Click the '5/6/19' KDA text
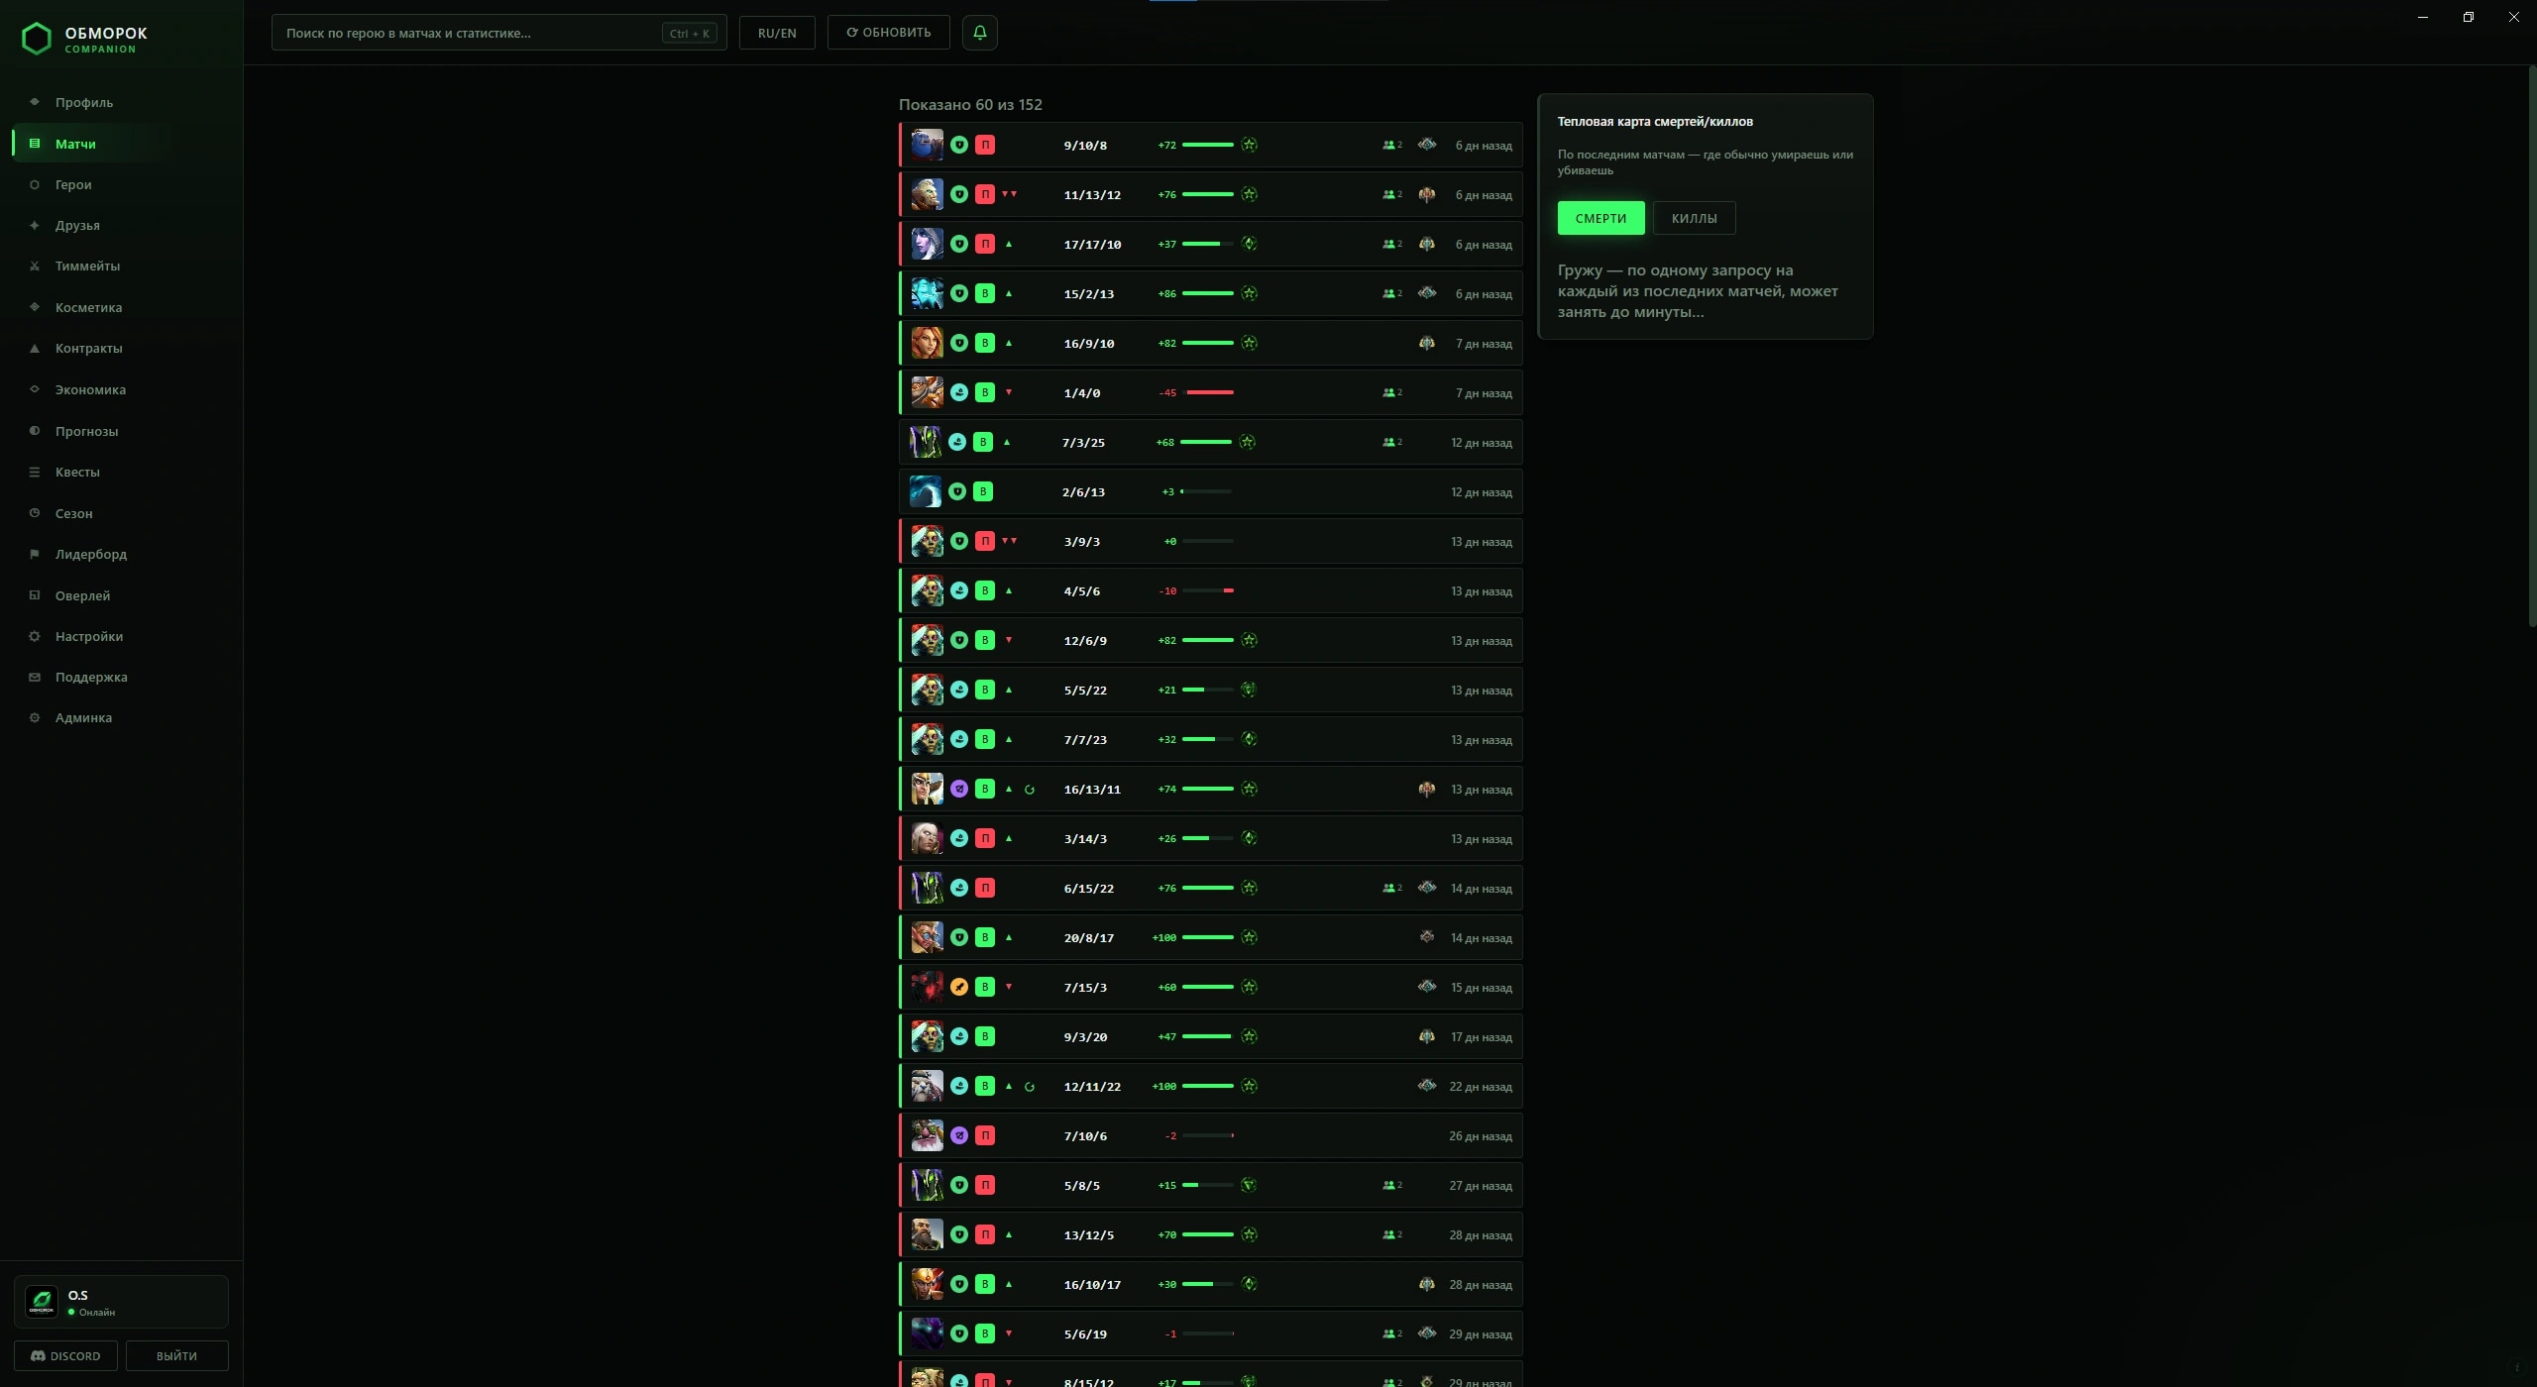 1085,1334
